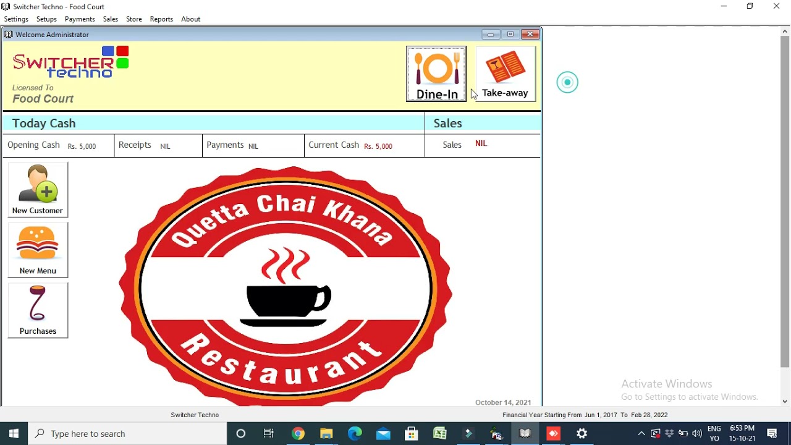Viewport: 791px width, 445px height.
Task: Open the Mail app from the taskbar
Action: click(383, 434)
